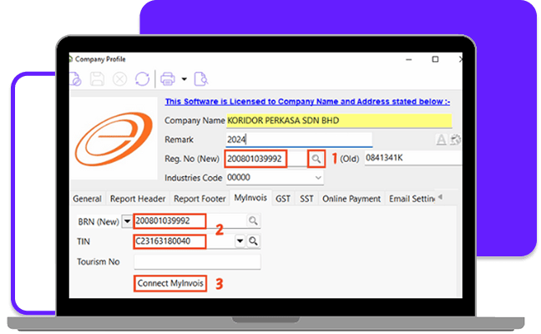Click the software licensed notice link
Screen dimensions: 541x334
[307, 101]
